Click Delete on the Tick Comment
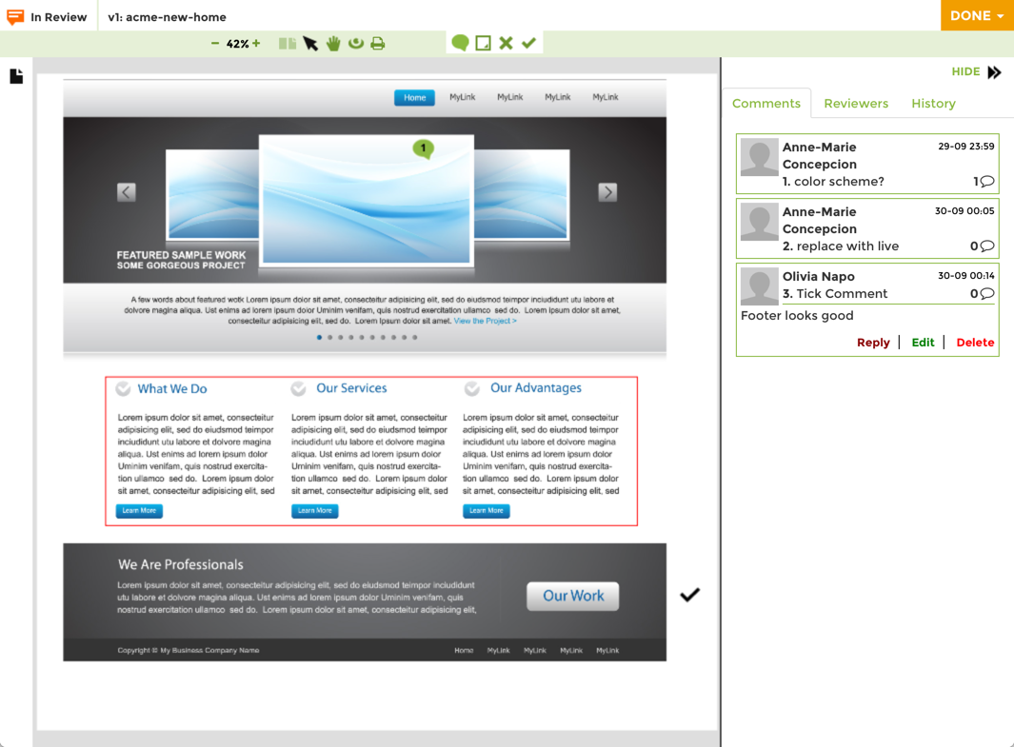The image size is (1014, 747). point(975,343)
